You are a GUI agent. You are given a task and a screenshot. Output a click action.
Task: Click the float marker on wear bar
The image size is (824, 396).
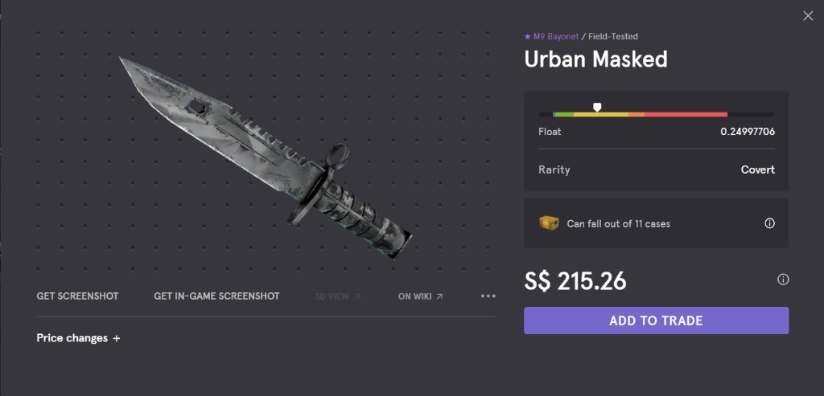[597, 108]
